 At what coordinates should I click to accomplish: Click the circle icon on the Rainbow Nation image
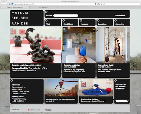point(81,80)
